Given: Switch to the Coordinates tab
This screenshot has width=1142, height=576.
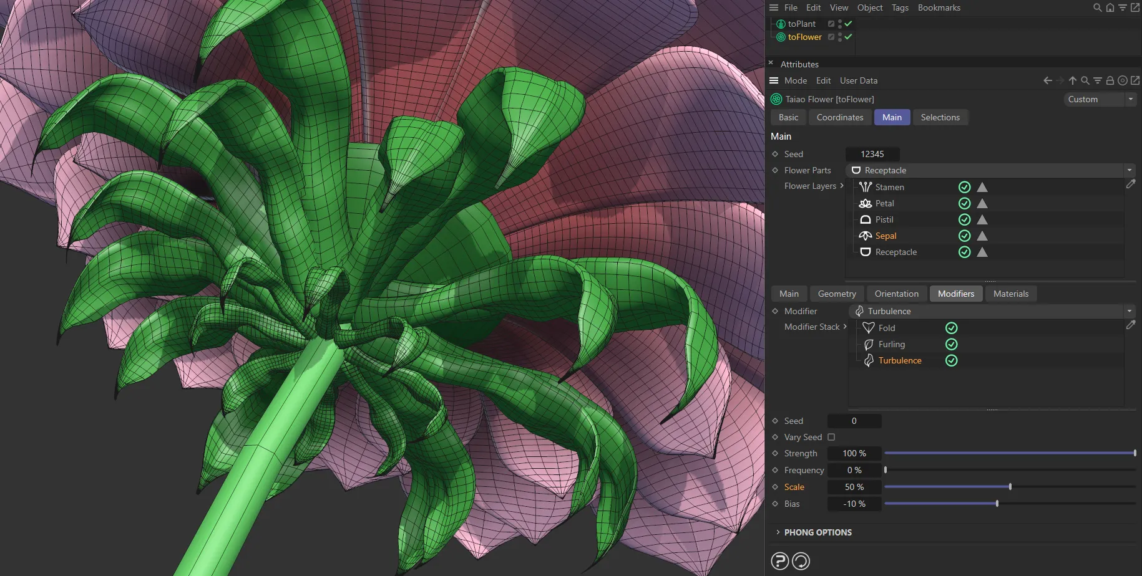Looking at the screenshot, I should click(x=839, y=117).
